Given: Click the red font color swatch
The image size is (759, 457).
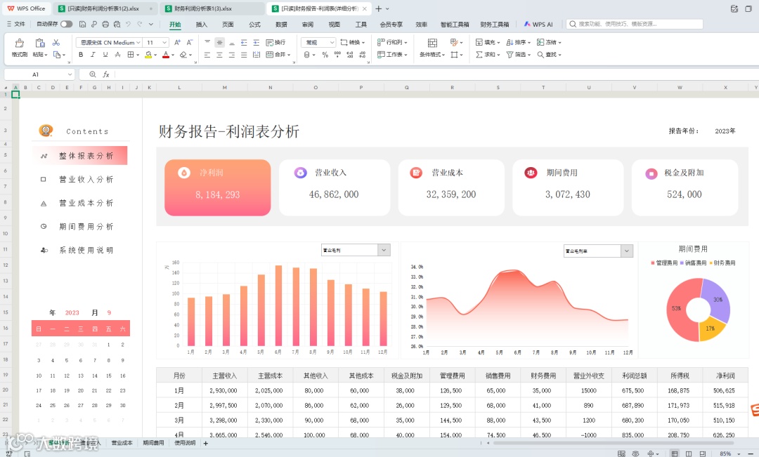Looking at the screenshot, I should (x=166, y=55).
